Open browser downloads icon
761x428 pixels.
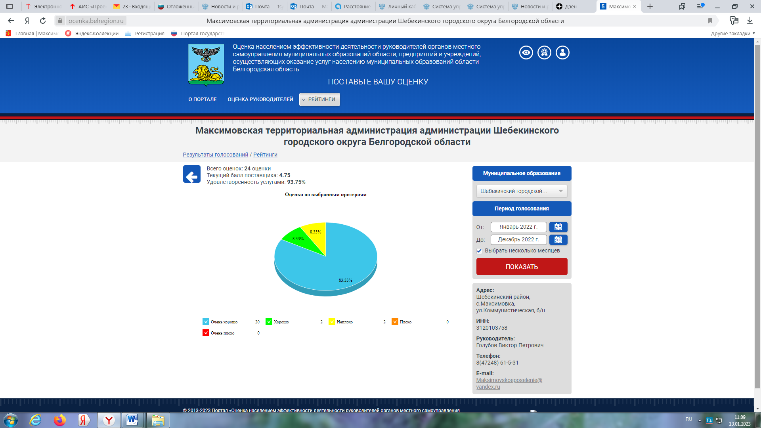tap(750, 21)
